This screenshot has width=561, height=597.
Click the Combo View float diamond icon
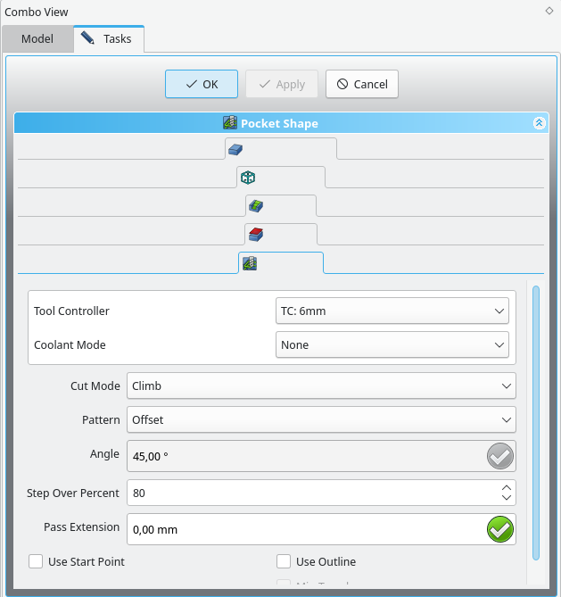549,11
